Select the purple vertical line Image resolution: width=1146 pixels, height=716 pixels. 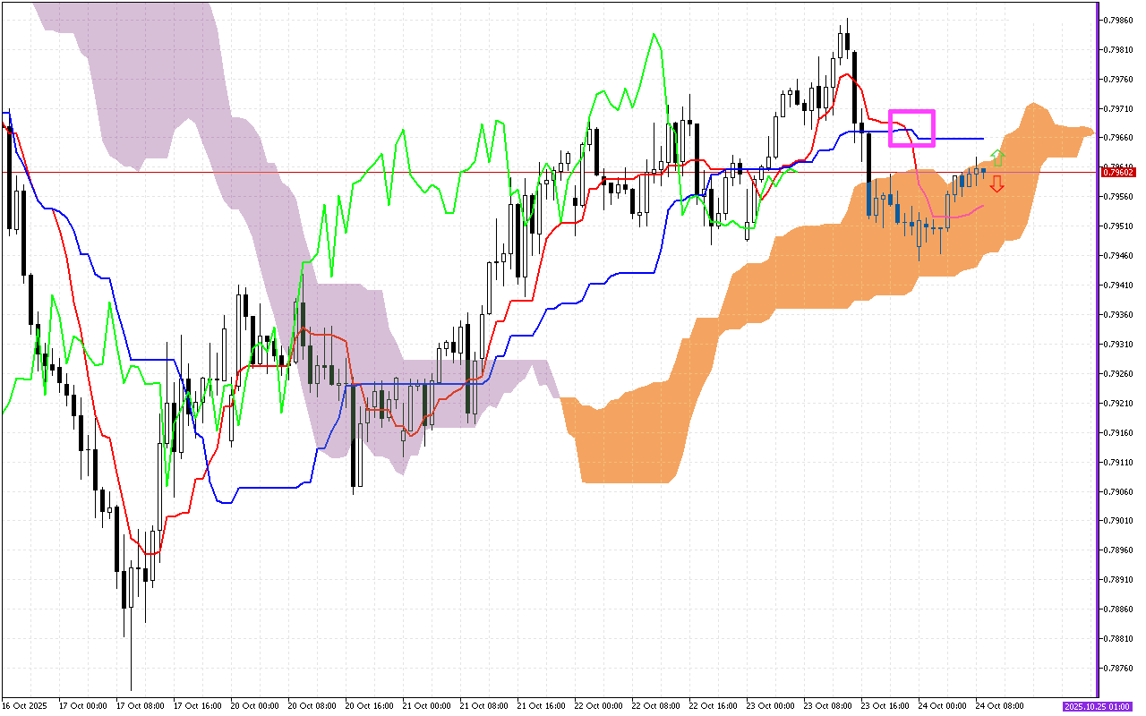[x=1099, y=358]
